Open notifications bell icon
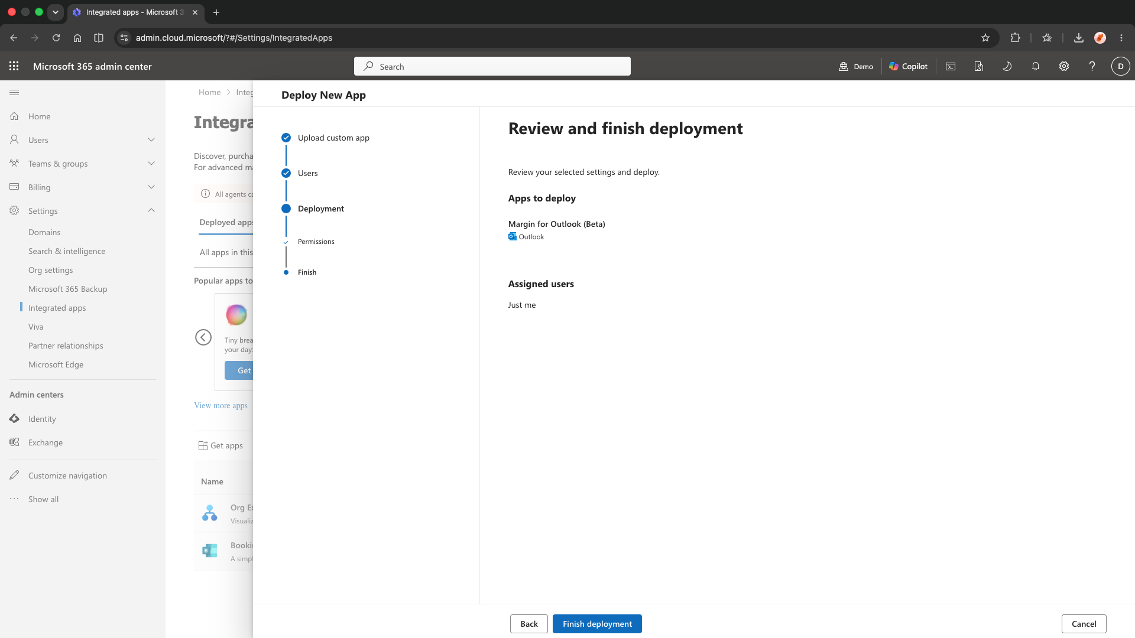This screenshot has width=1135, height=638. (1036, 66)
